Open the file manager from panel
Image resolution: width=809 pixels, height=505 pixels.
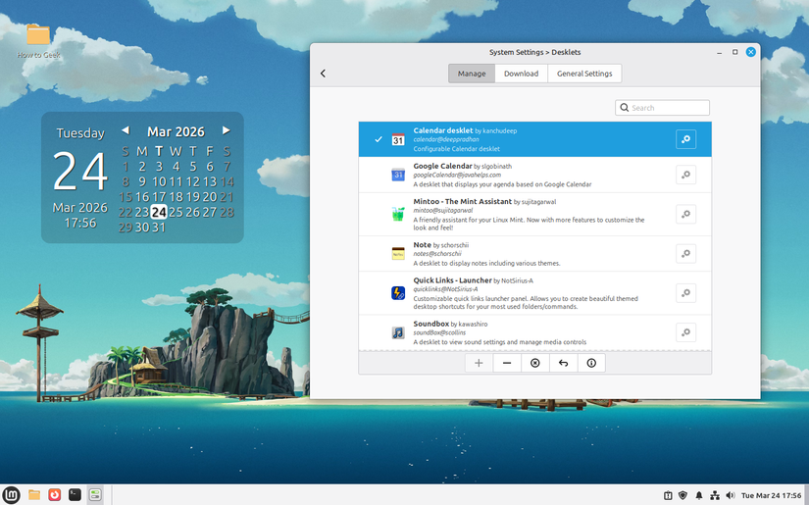(x=34, y=495)
